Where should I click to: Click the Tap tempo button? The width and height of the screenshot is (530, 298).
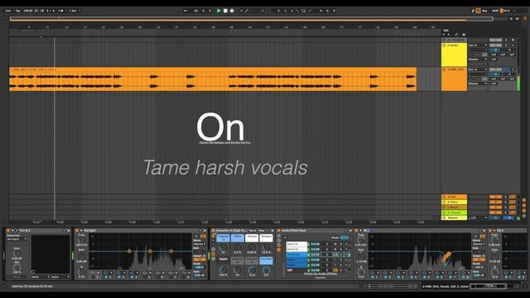[18, 11]
